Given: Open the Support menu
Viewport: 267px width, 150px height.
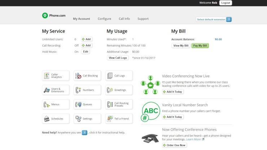Looking at the screenshot, I should coord(143,19).
